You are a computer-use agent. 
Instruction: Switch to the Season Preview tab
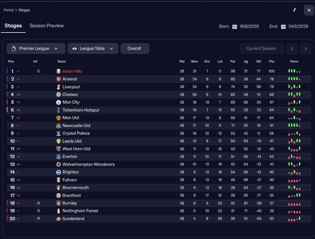(x=47, y=26)
